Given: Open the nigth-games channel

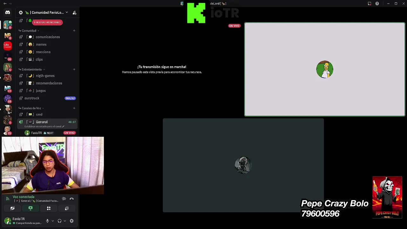Looking at the screenshot, I should tap(48, 76).
